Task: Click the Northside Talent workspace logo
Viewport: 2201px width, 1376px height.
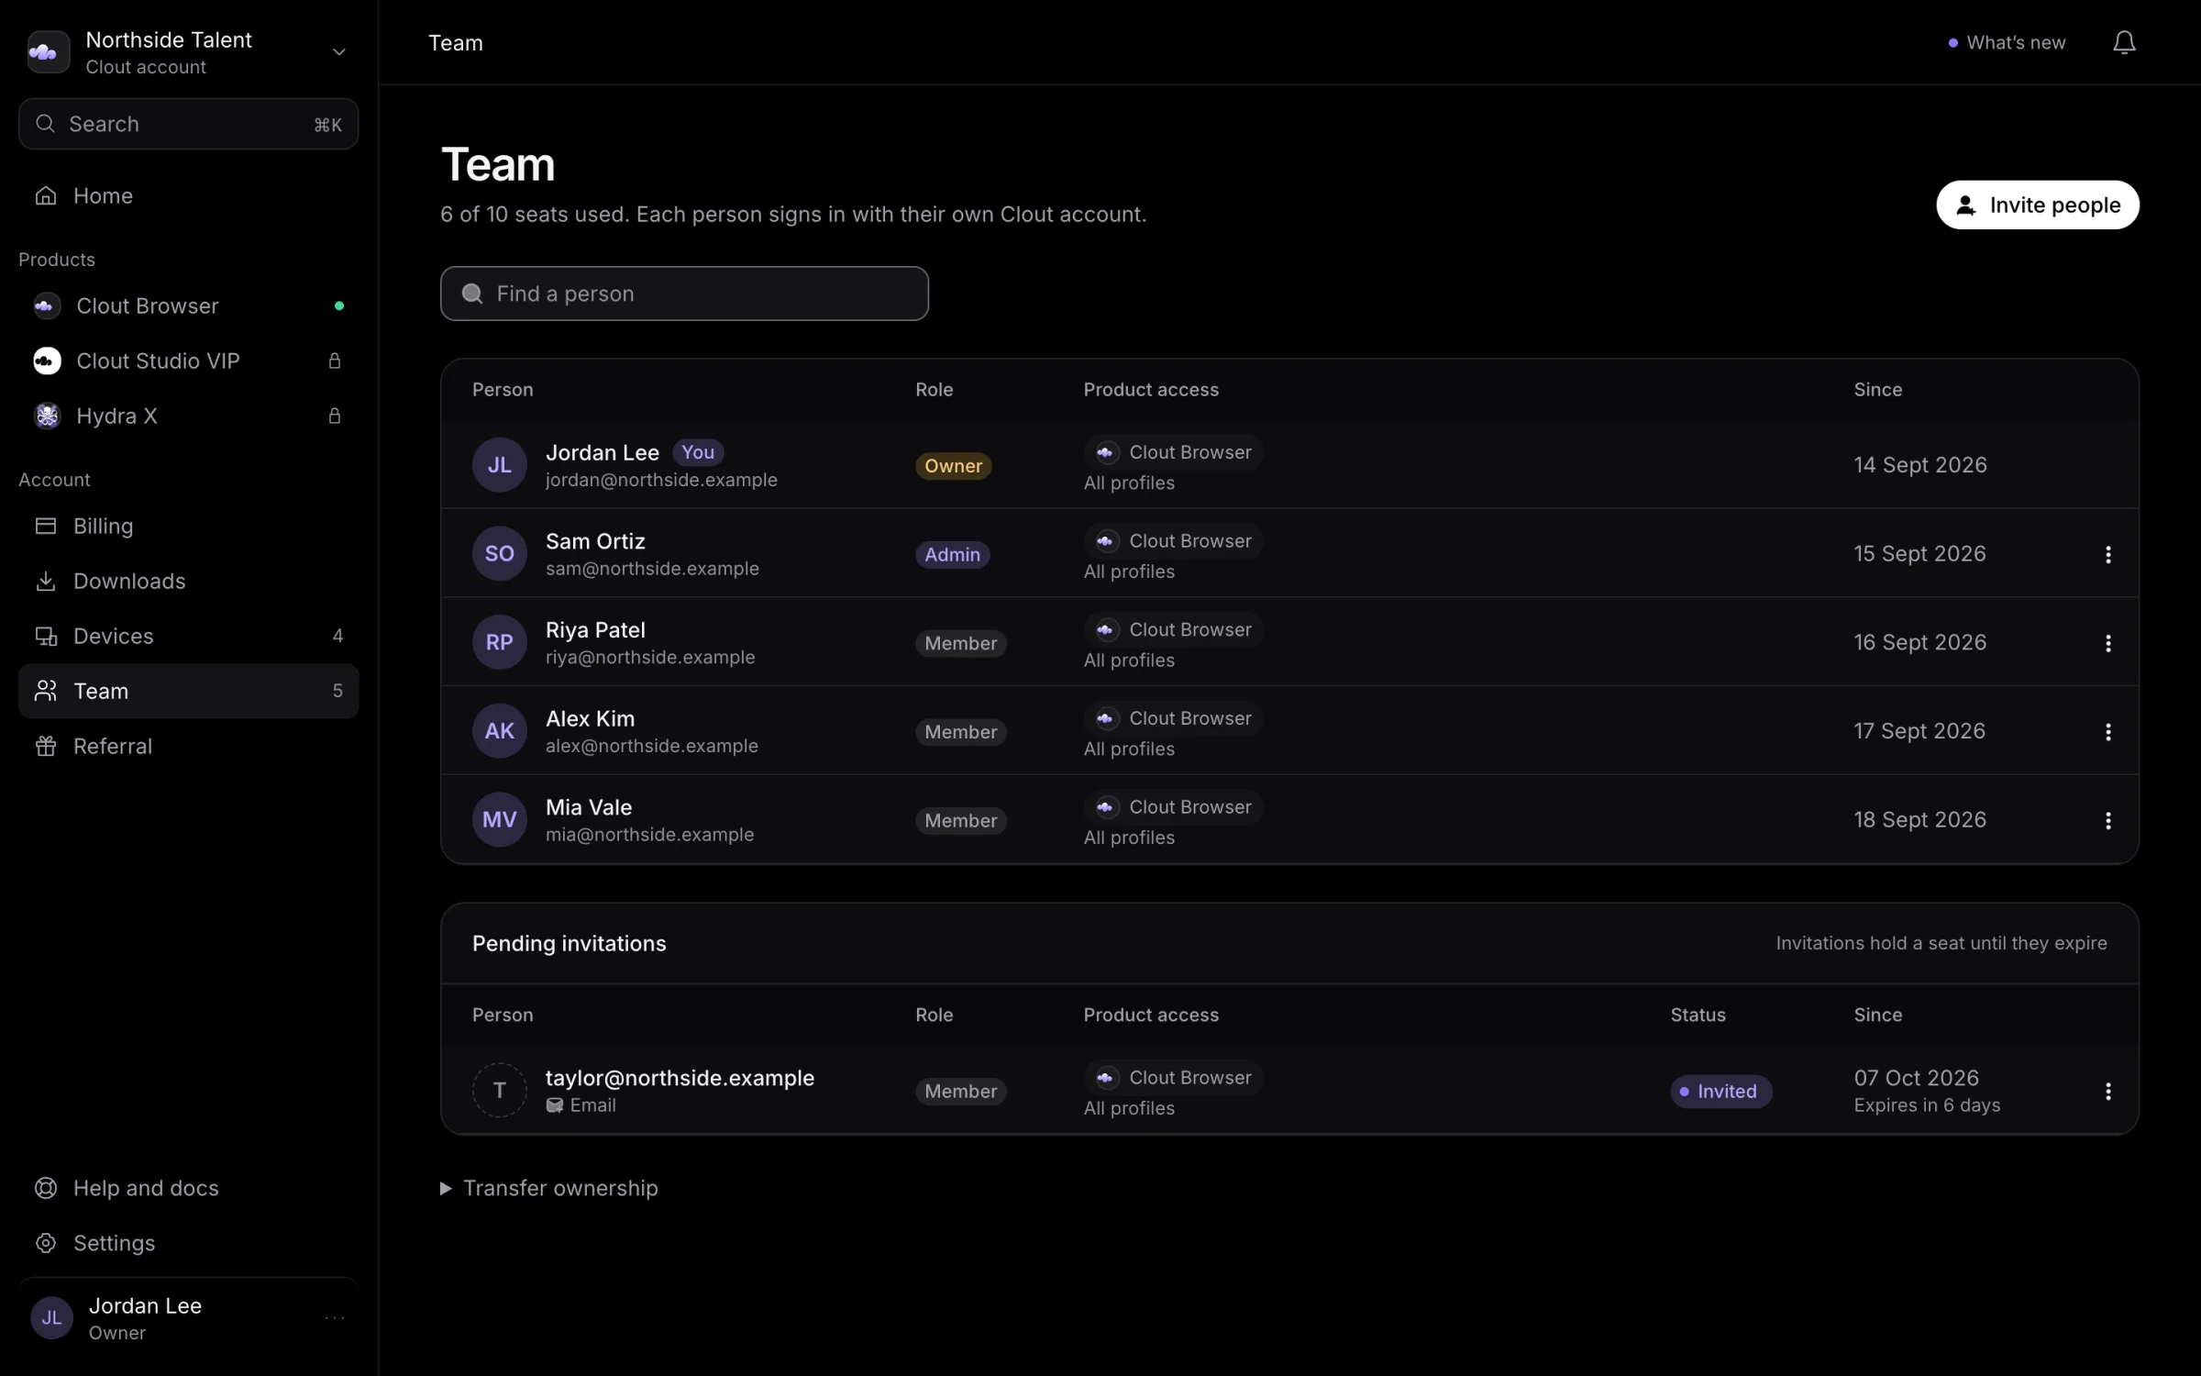Action: click(x=48, y=52)
